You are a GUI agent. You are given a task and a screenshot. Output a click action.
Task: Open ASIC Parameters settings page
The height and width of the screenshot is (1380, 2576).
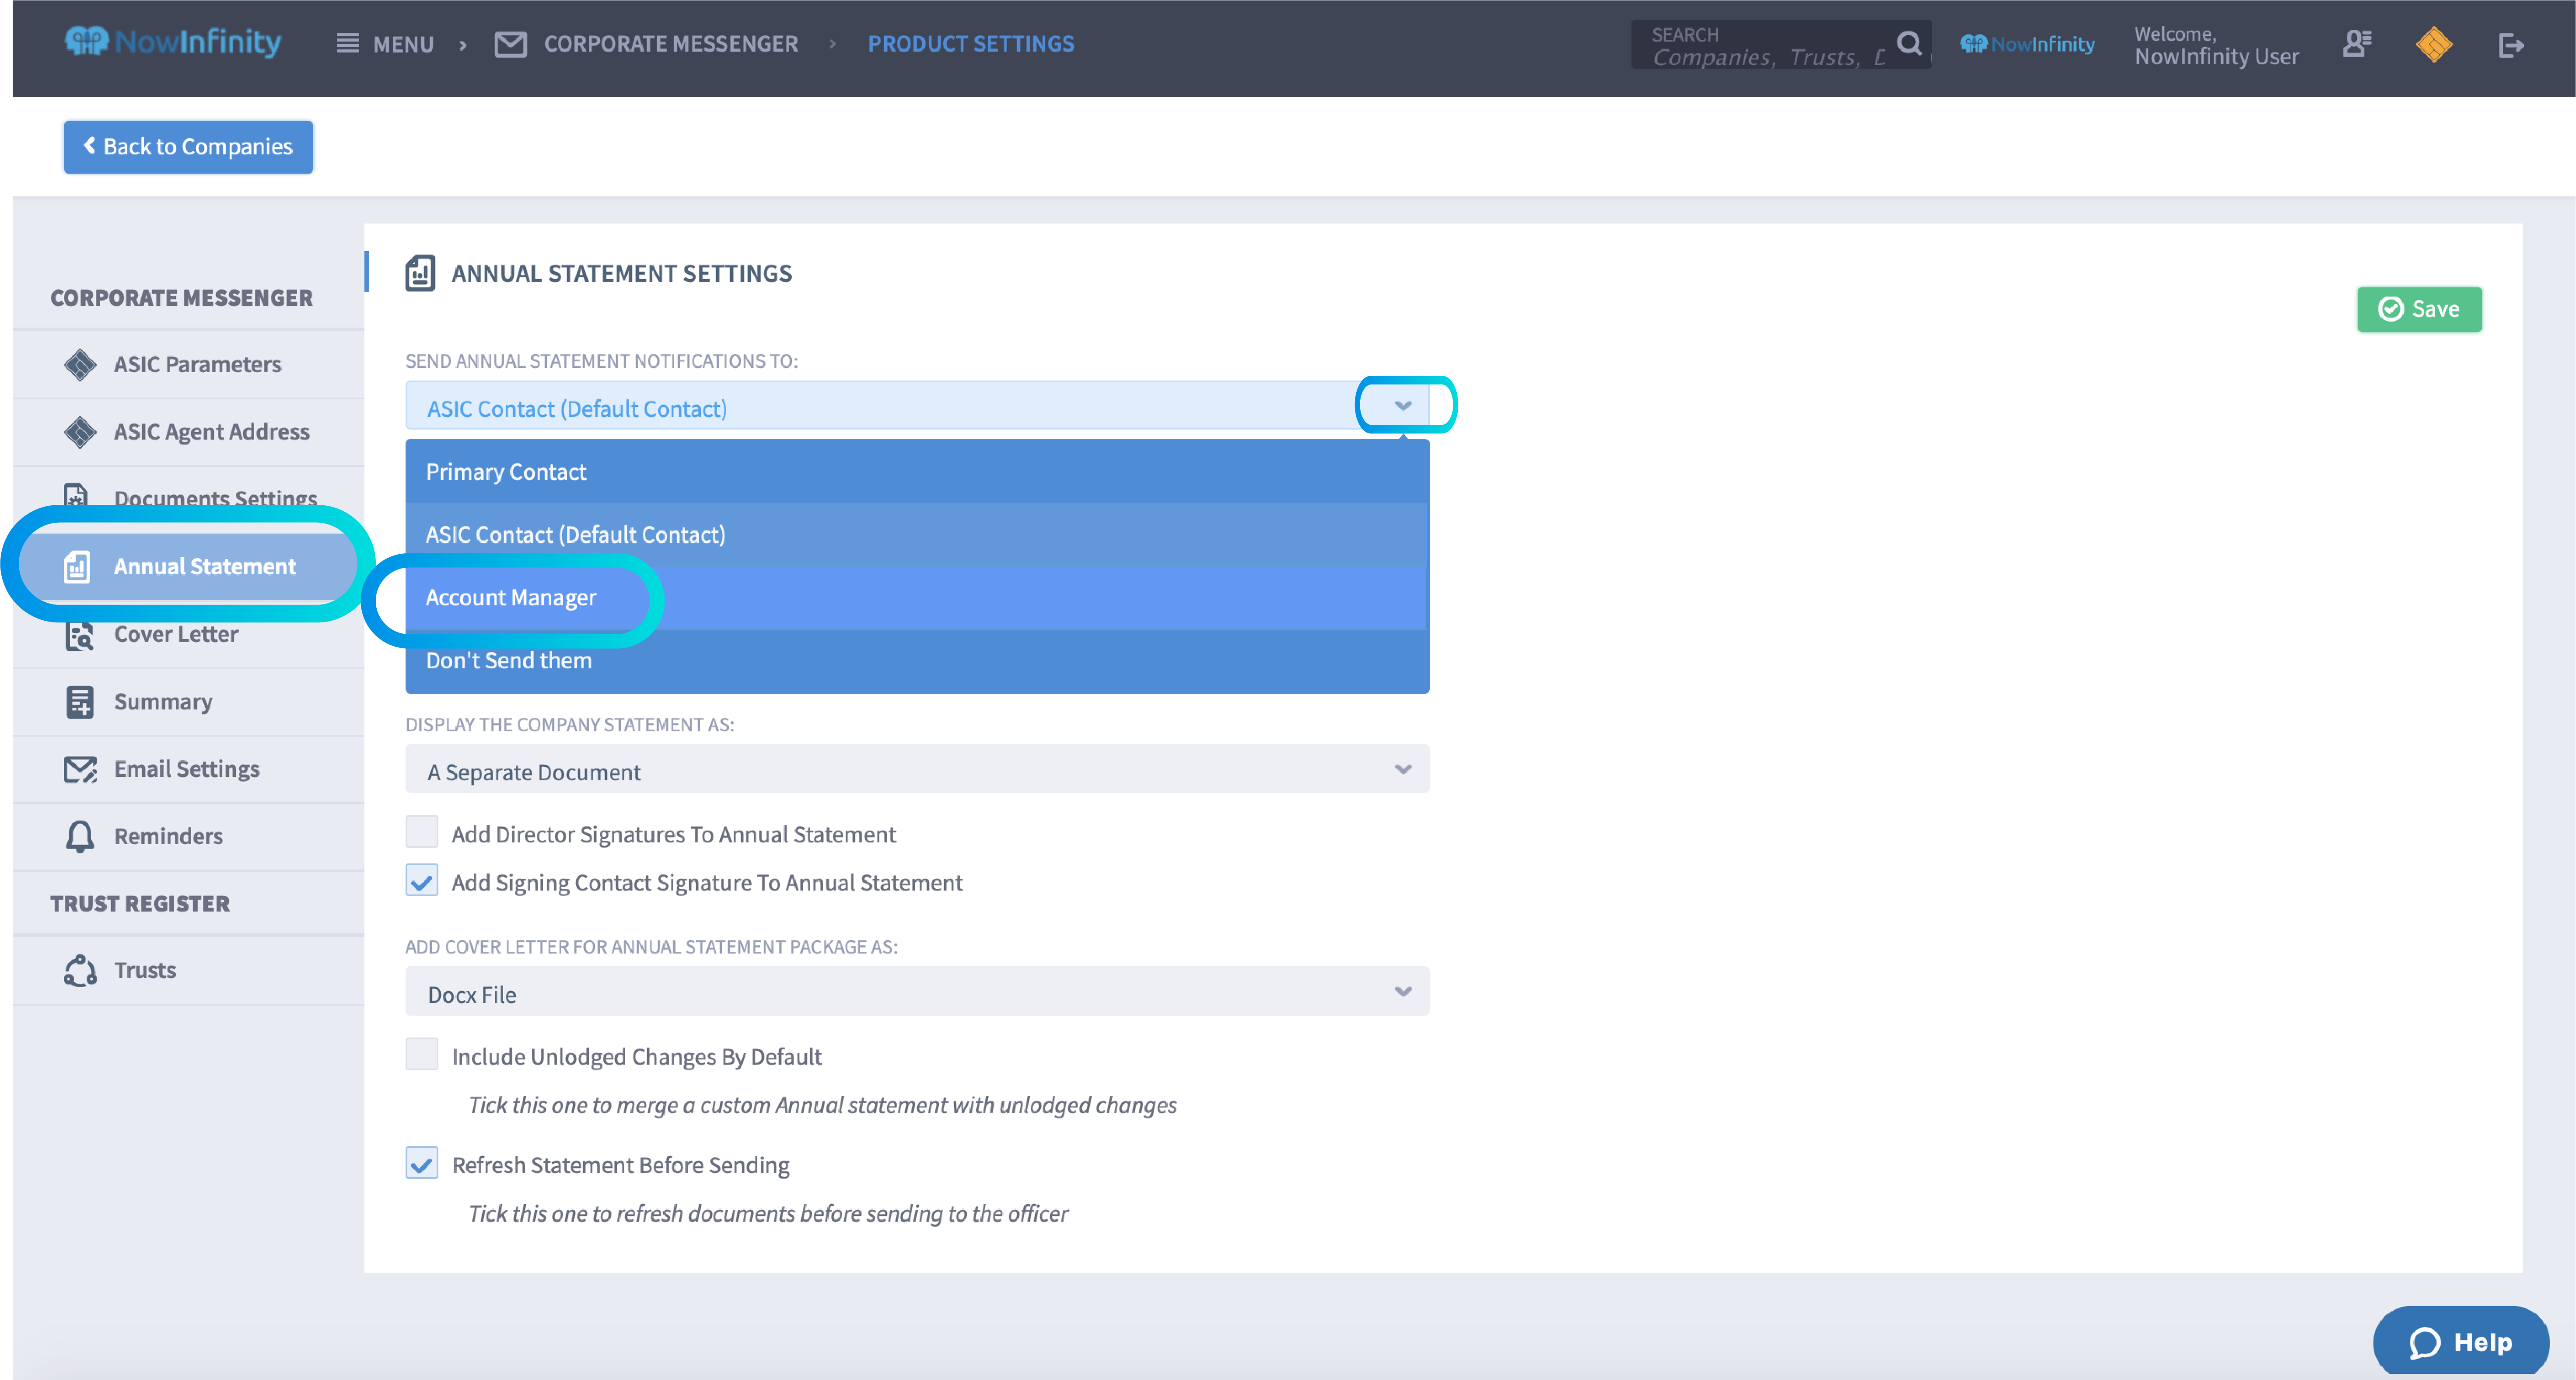(x=188, y=364)
